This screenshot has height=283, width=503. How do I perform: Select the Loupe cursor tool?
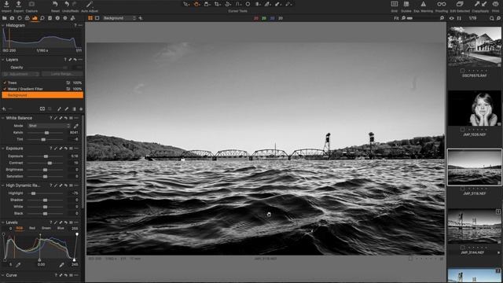207,4
